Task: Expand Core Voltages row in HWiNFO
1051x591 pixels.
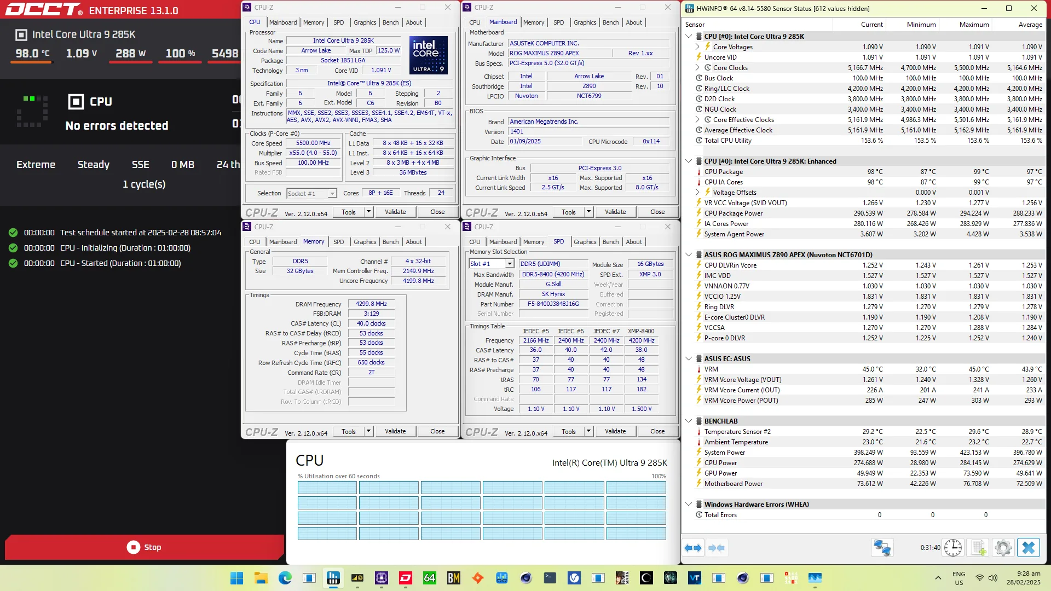Action: (697, 47)
